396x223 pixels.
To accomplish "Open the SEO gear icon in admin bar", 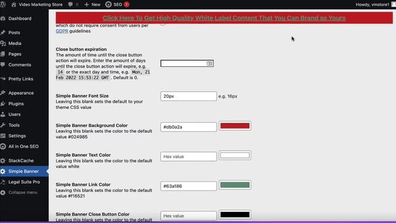I will [108, 4].
